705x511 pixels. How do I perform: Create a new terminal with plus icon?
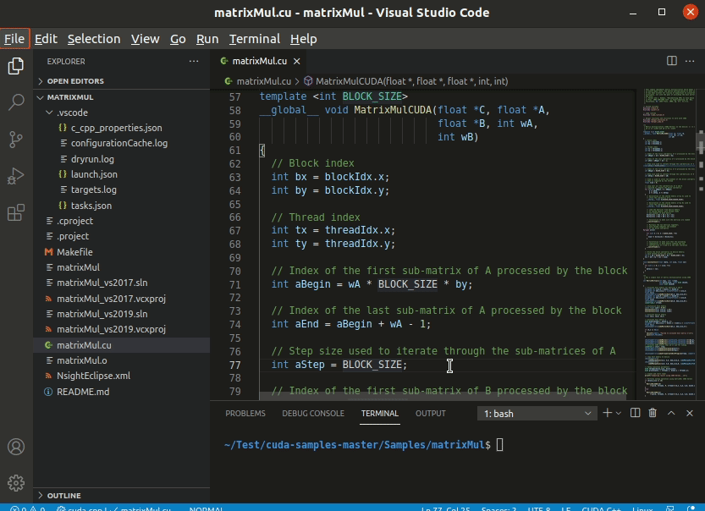tap(607, 413)
